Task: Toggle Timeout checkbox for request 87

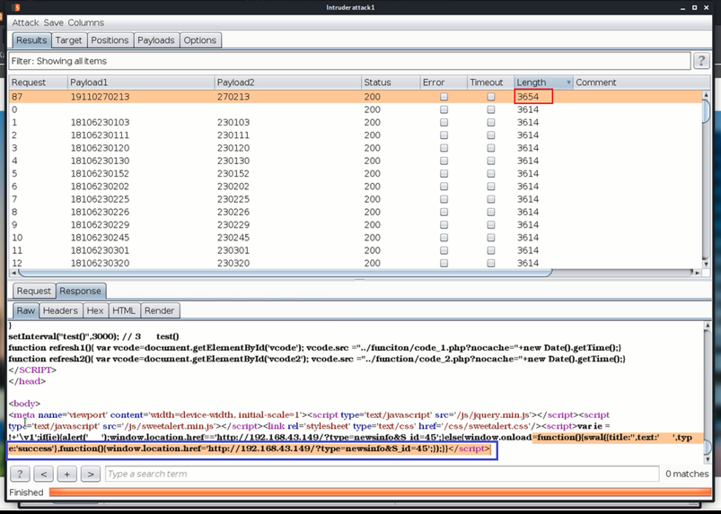Action: coord(491,97)
